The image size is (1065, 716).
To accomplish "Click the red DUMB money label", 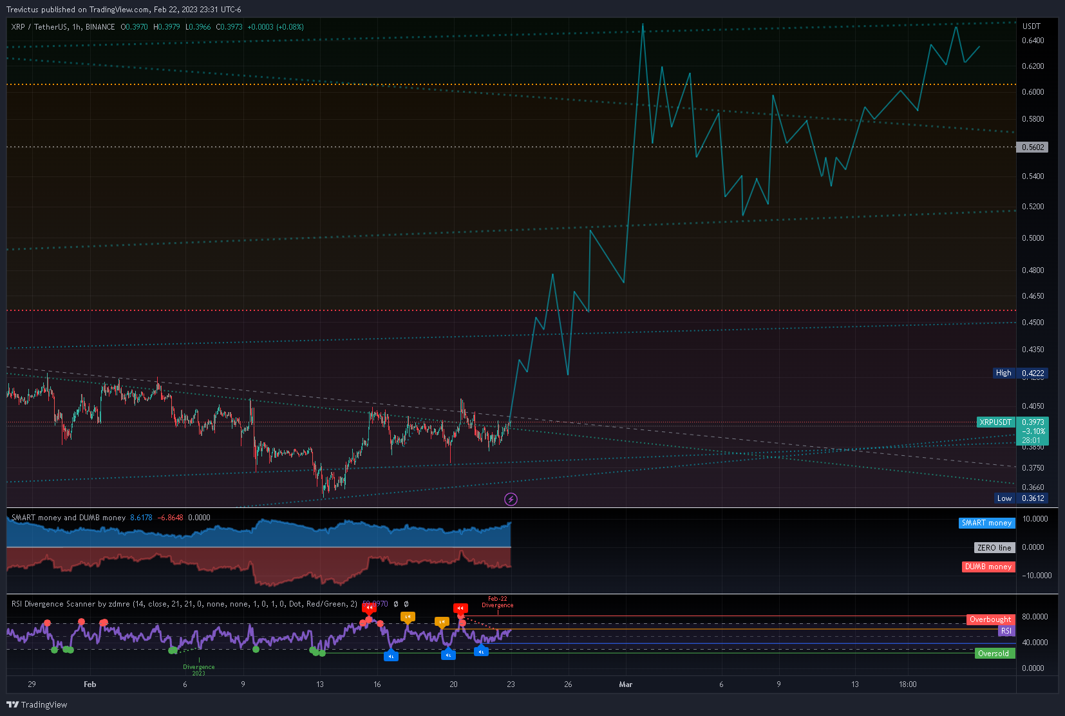I will pyautogui.click(x=988, y=567).
